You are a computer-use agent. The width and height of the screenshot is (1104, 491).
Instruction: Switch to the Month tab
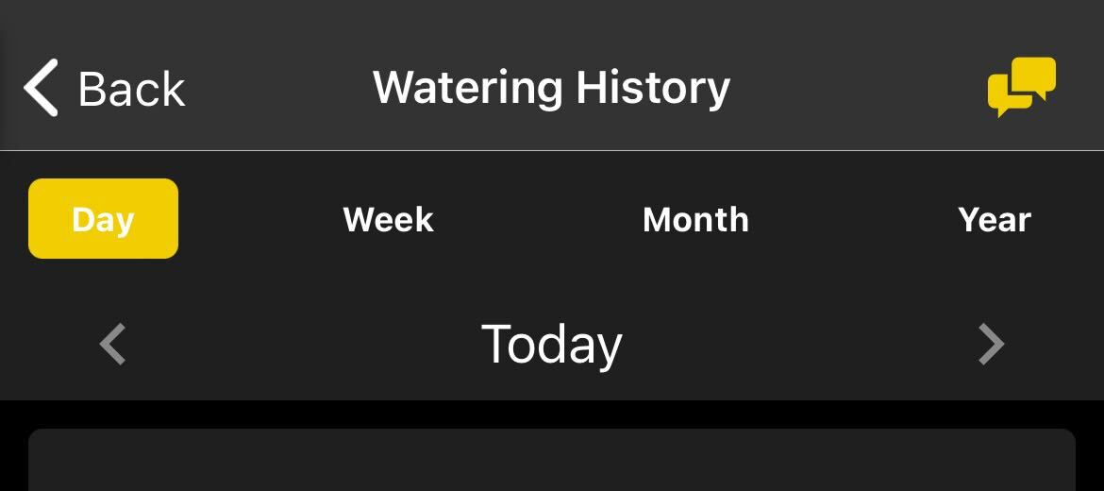695,219
